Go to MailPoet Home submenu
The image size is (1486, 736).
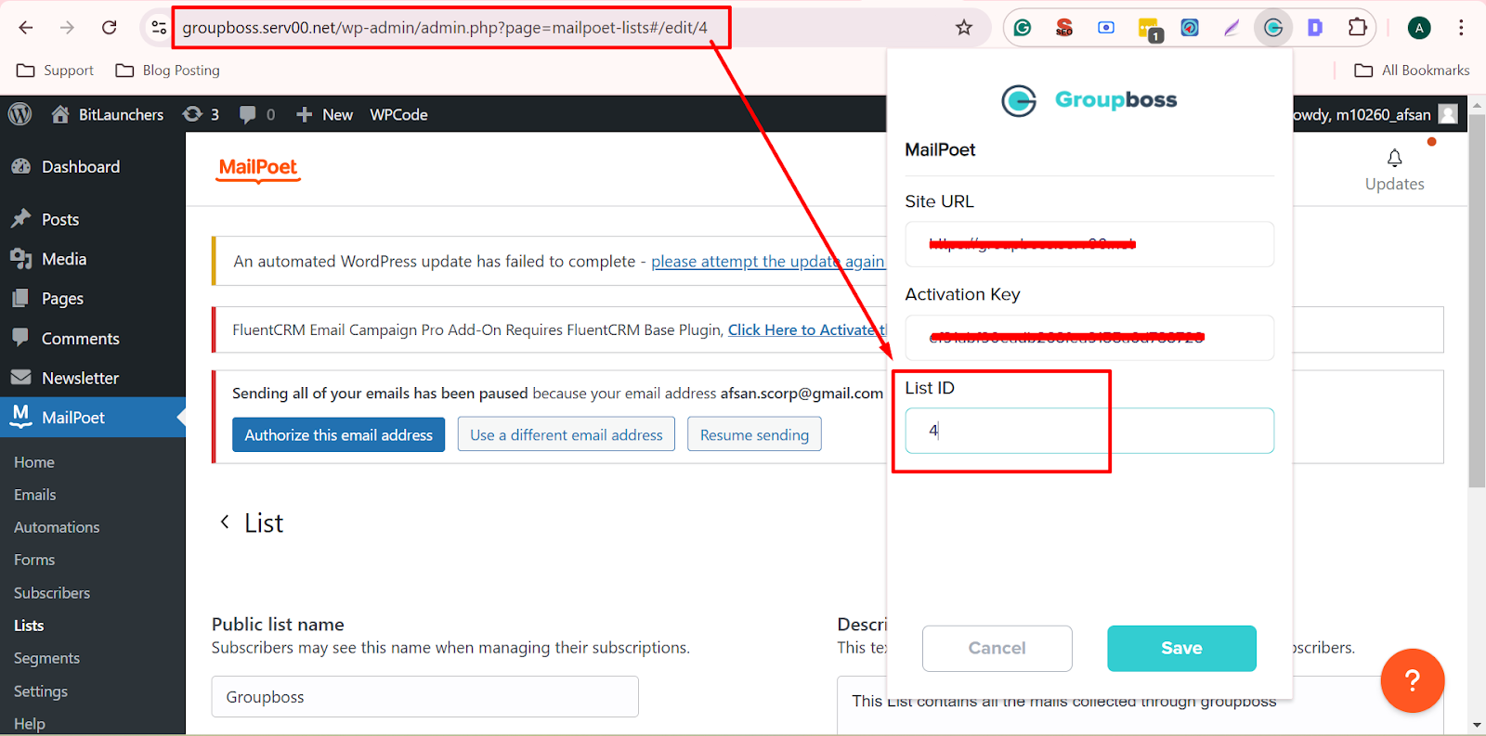[x=34, y=462]
